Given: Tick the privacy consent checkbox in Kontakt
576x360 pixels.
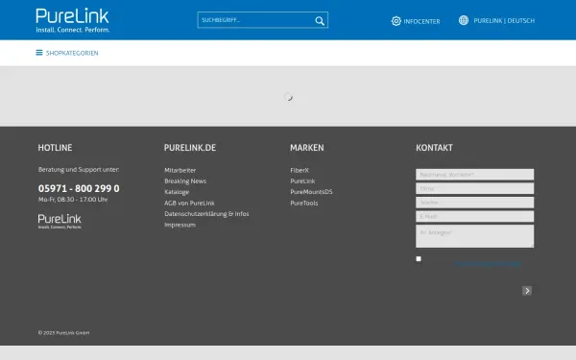Looking at the screenshot, I should 419,258.
